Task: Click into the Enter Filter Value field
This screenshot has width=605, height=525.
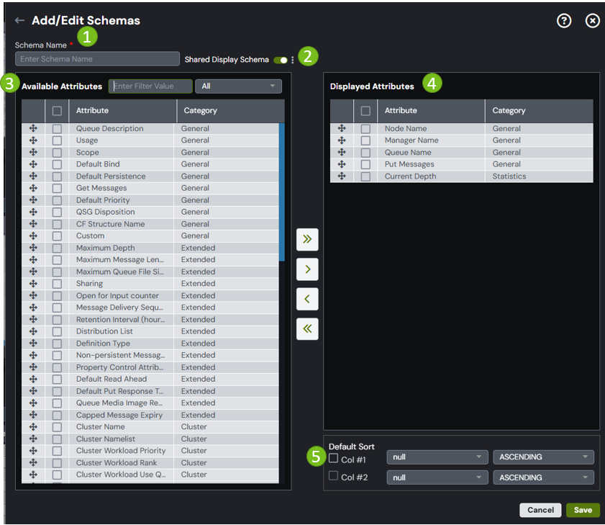Action: (150, 86)
